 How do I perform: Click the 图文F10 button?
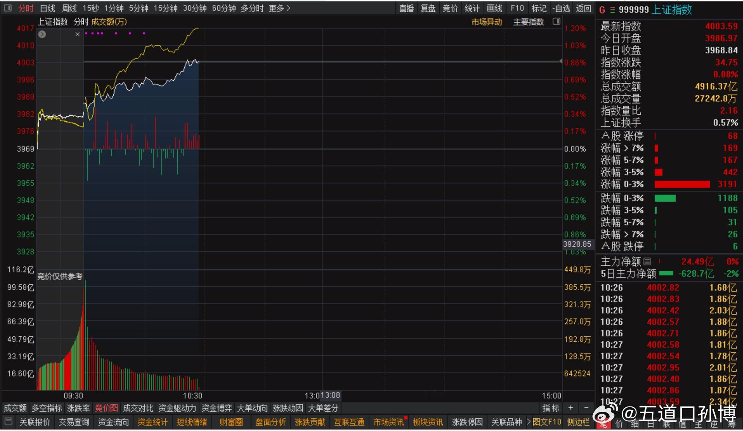coord(547,422)
